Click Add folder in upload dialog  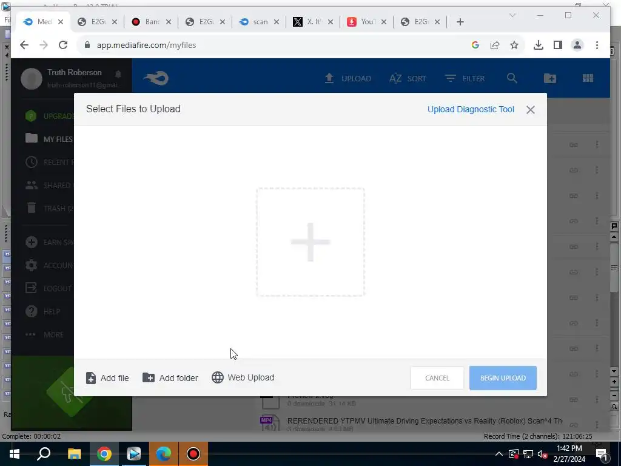pyautogui.click(x=170, y=378)
